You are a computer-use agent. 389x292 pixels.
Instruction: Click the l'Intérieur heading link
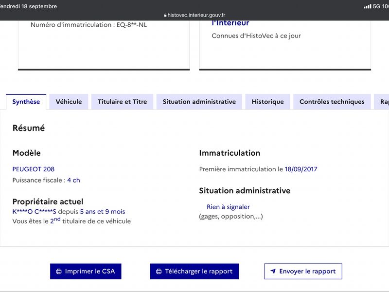(x=230, y=23)
